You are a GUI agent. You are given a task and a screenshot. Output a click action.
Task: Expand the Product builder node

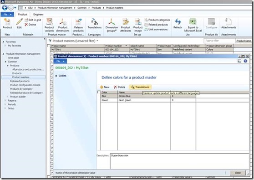(x=7, y=97)
